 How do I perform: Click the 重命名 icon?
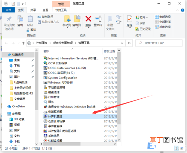pos(98,19)
